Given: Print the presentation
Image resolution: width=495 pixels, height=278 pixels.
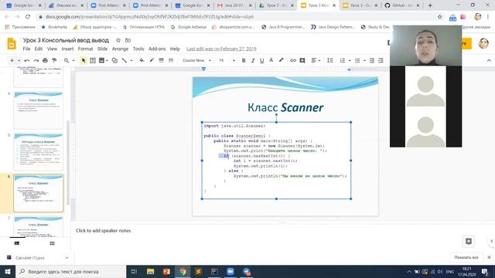Looking at the screenshot, I should (45, 60).
